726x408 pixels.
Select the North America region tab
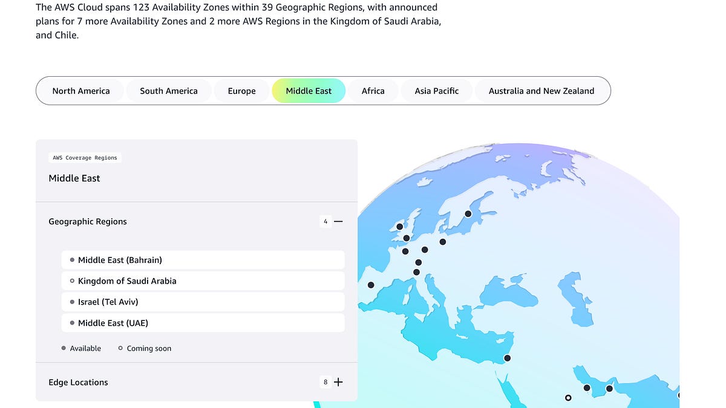coord(81,91)
